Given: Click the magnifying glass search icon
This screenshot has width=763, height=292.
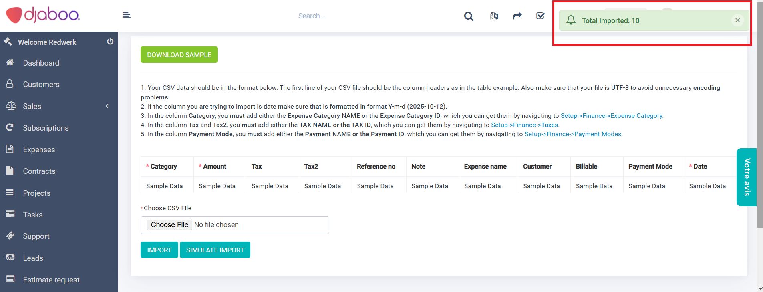Looking at the screenshot, I should 469,16.
